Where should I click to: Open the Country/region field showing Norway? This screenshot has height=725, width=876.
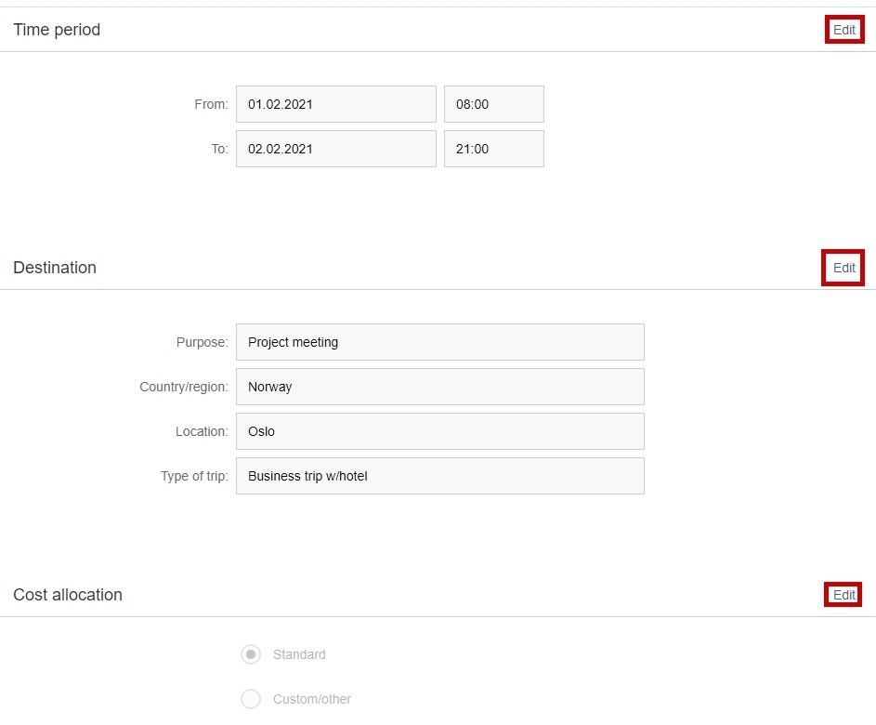coord(440,387)
